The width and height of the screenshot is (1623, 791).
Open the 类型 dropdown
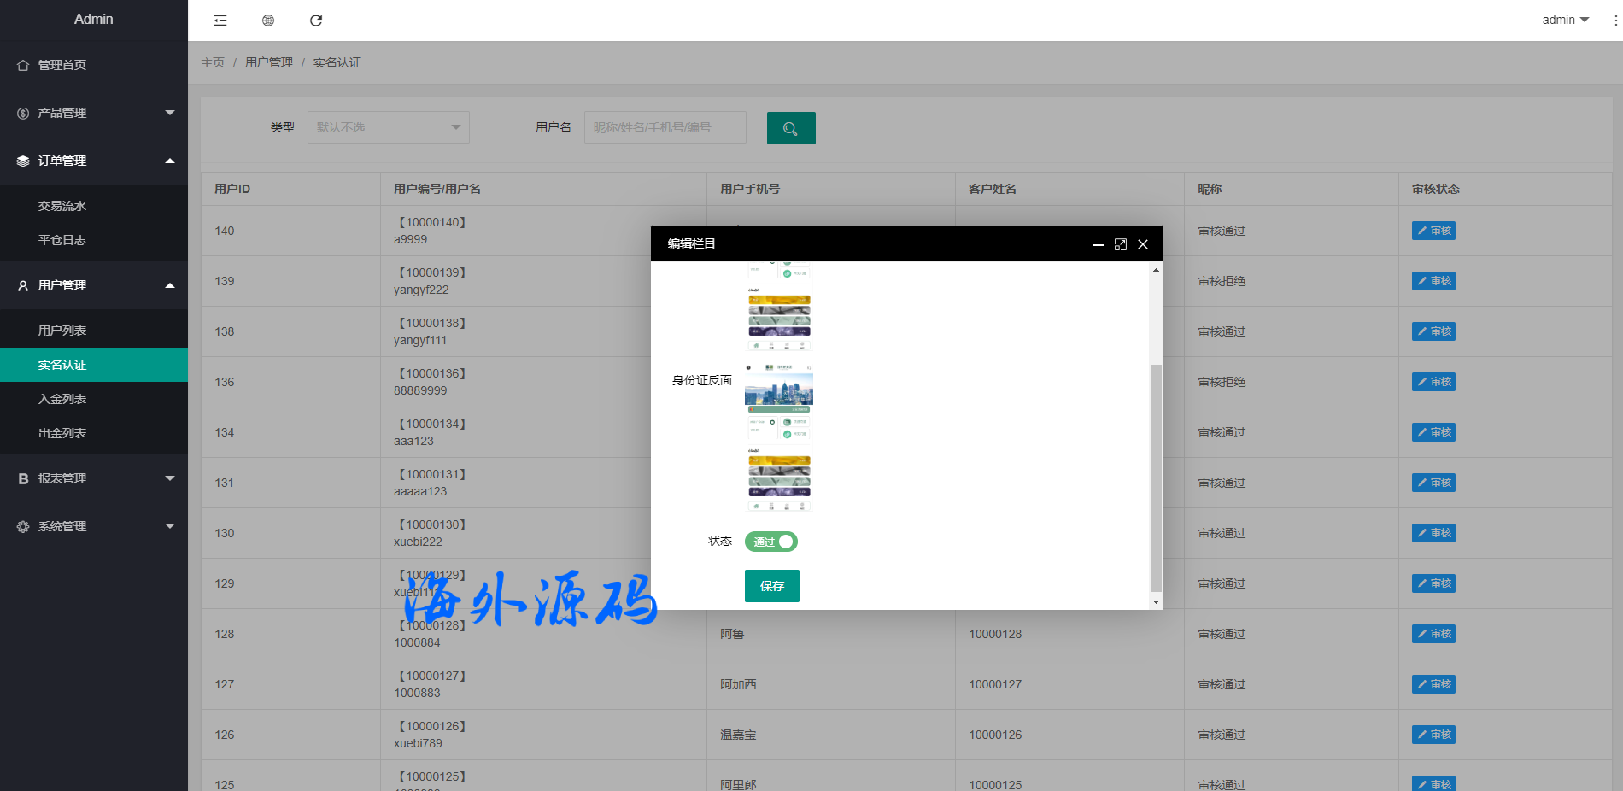(388, 127)
